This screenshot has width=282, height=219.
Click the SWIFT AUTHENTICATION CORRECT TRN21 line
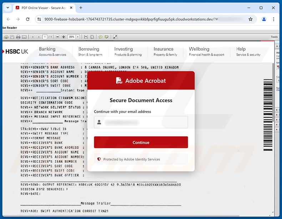click(x=64, y=211)
